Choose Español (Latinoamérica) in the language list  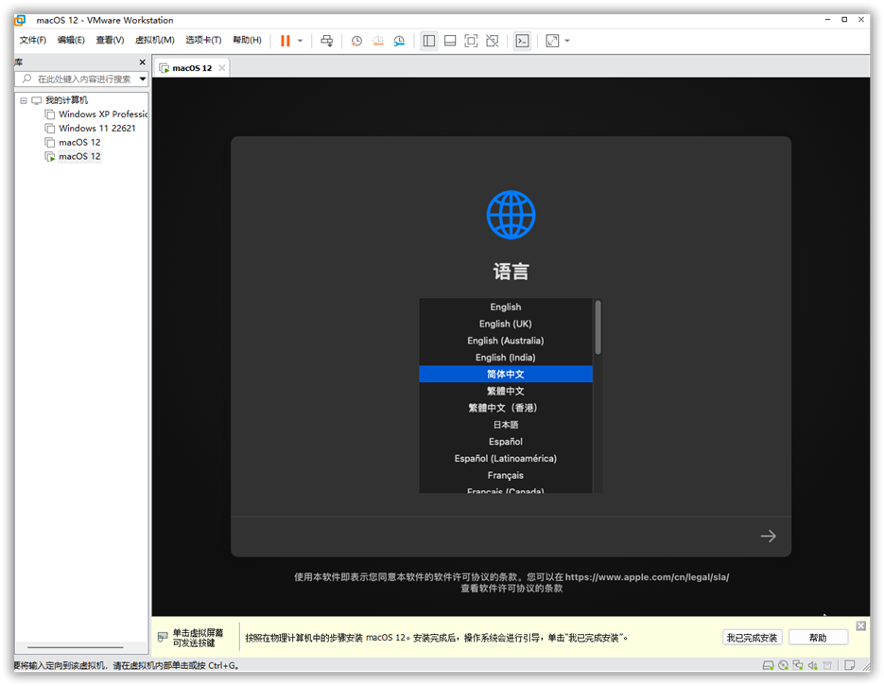tap(506, 459)
